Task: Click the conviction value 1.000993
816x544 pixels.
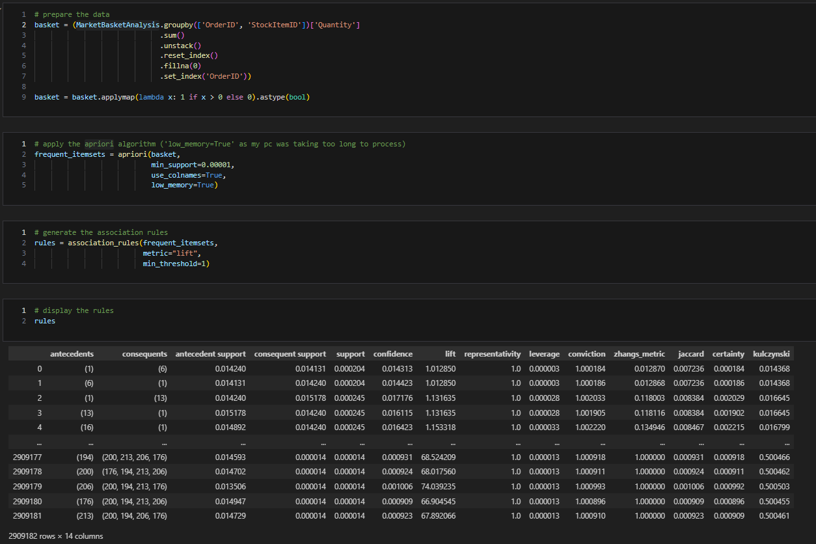Action: 591,486
